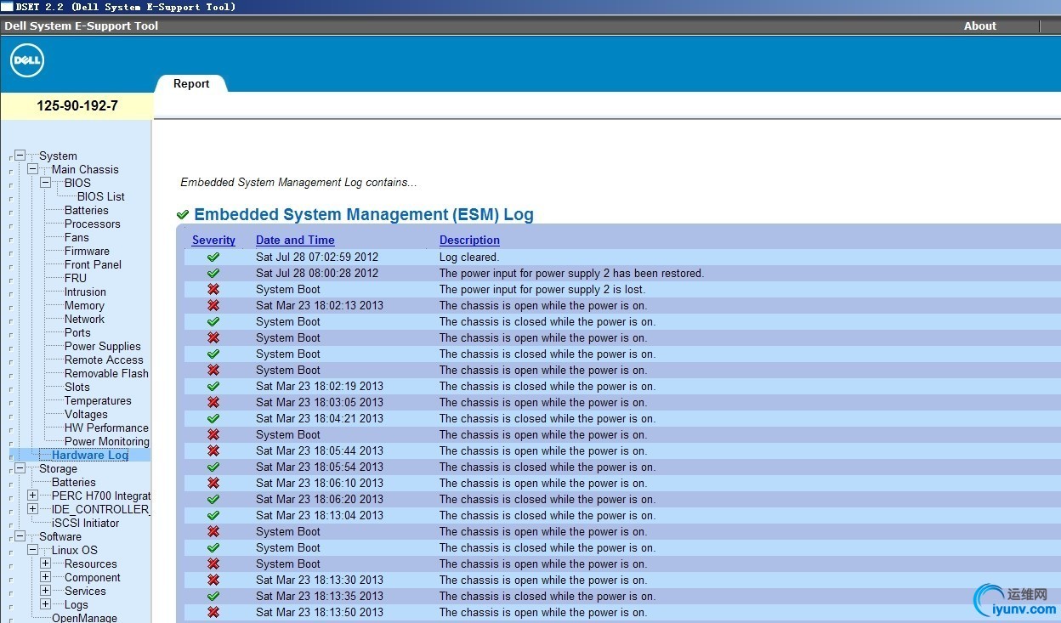Sort log by Description column
This screenshot has width=1061, height=623.
469,241
